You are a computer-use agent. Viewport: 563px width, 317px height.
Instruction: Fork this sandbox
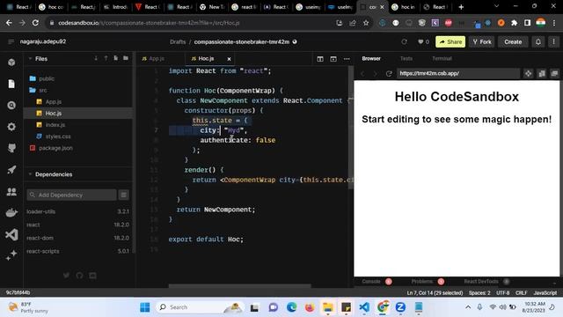click(x=482, y=41)
